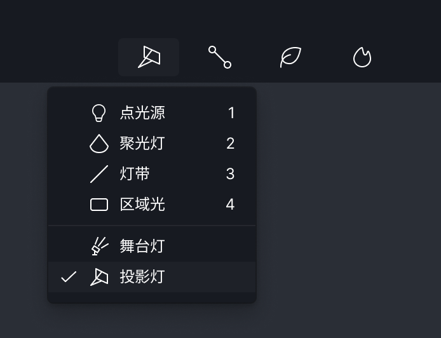Pick 灯带 in the light type menu
Screen dimensions: 441x338
135,174
